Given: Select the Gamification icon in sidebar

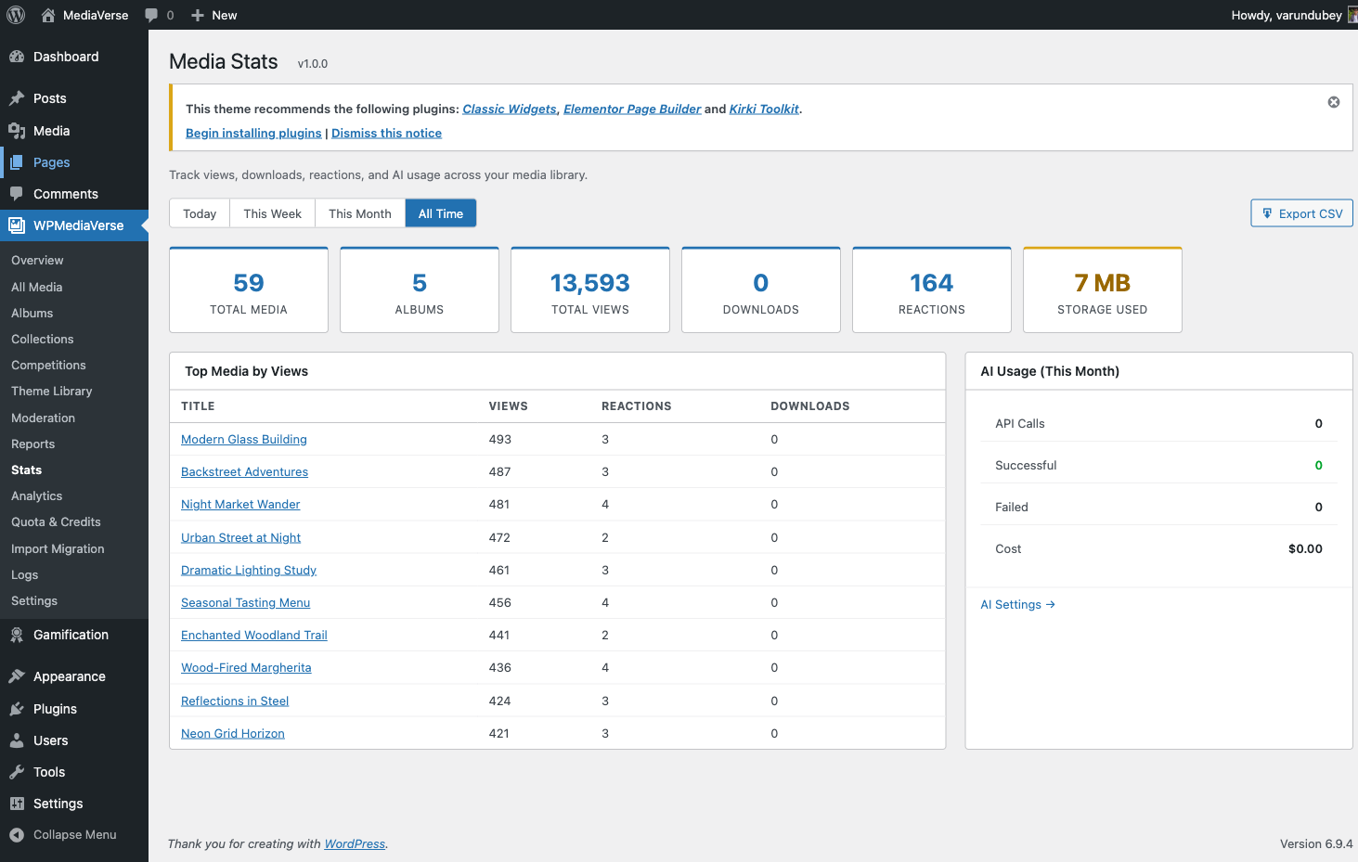Looking at the screenshot, I should tap(19, 635).
